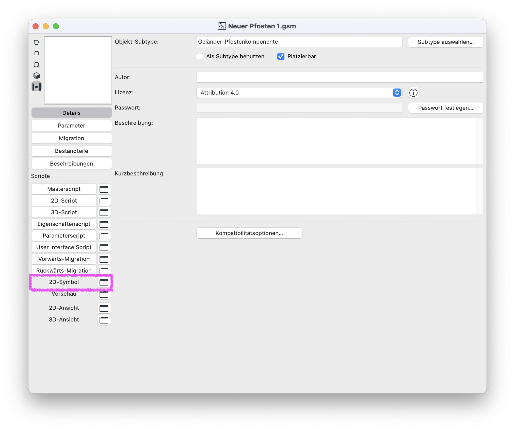Select the 2D symbol preview icon at top
Image resolution: width=515 pixels, height=431 pixels.
tap(37, 42)
